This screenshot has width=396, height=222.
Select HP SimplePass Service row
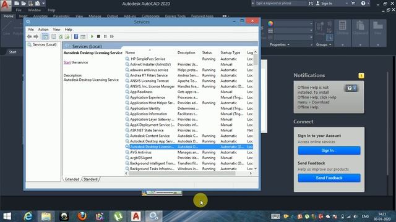189,59
